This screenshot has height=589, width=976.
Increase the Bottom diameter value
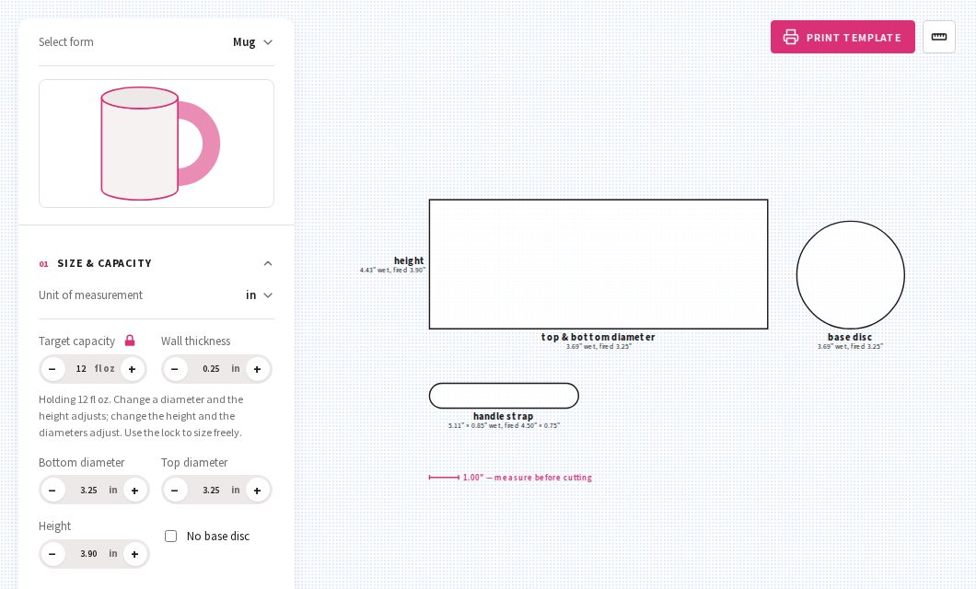(134, 491)
